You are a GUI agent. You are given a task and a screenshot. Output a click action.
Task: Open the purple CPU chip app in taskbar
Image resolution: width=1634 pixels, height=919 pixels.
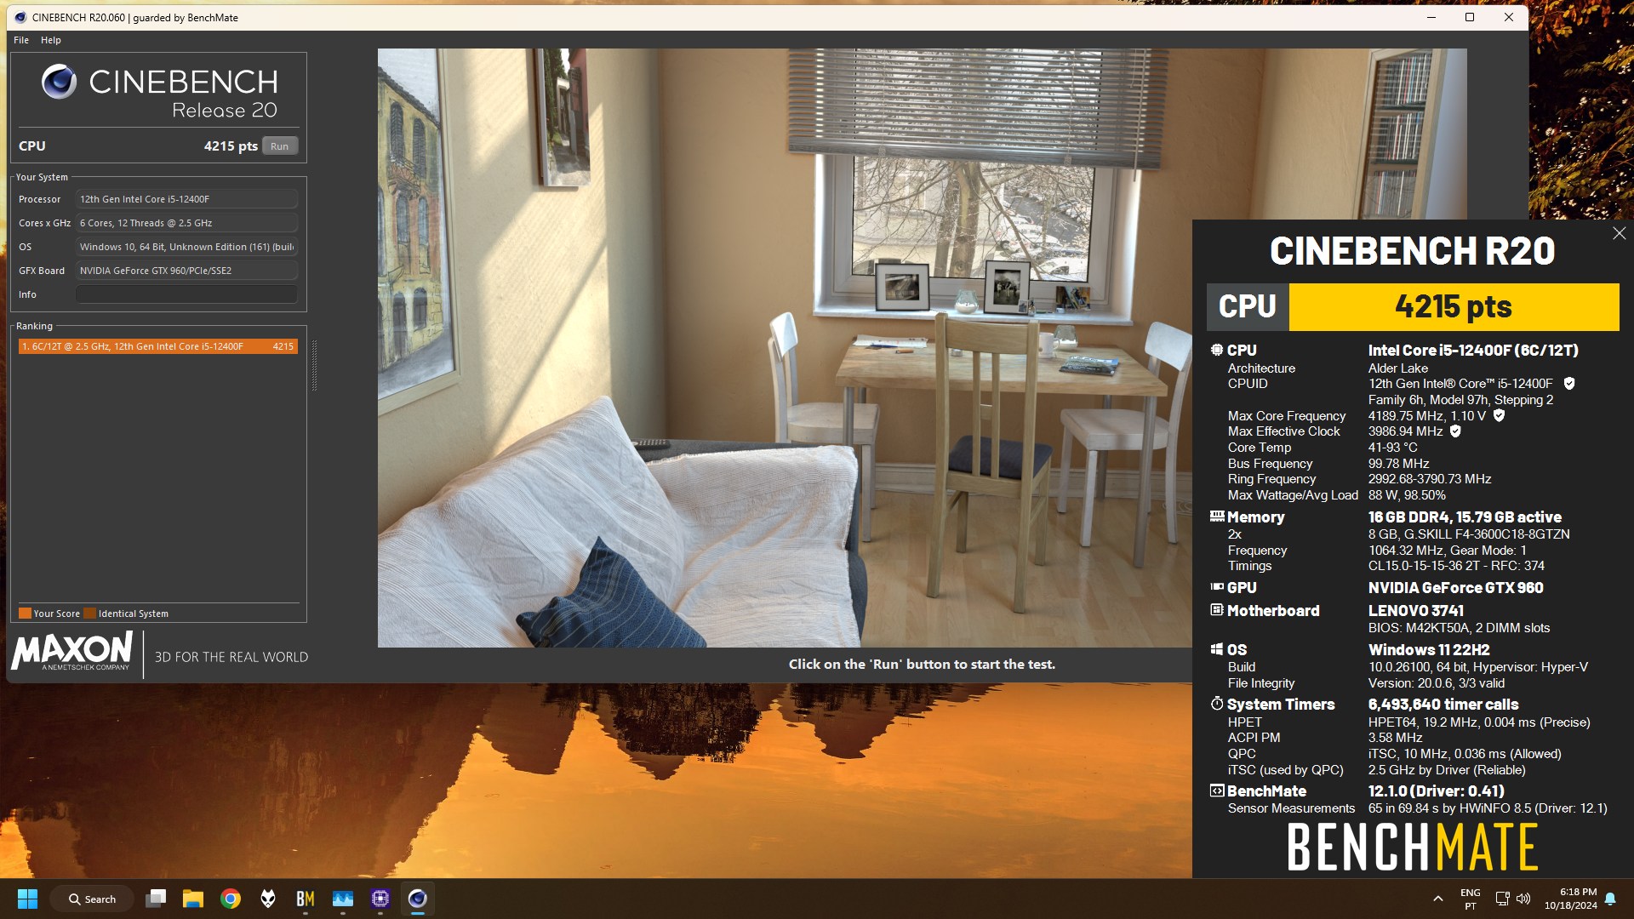tap(380, 899)
